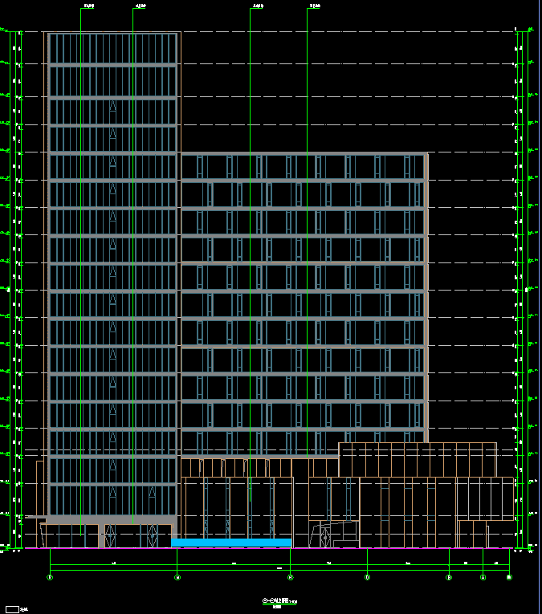
Task: Click the leftmost elevation label at top
Action: (x=88, y=6)
